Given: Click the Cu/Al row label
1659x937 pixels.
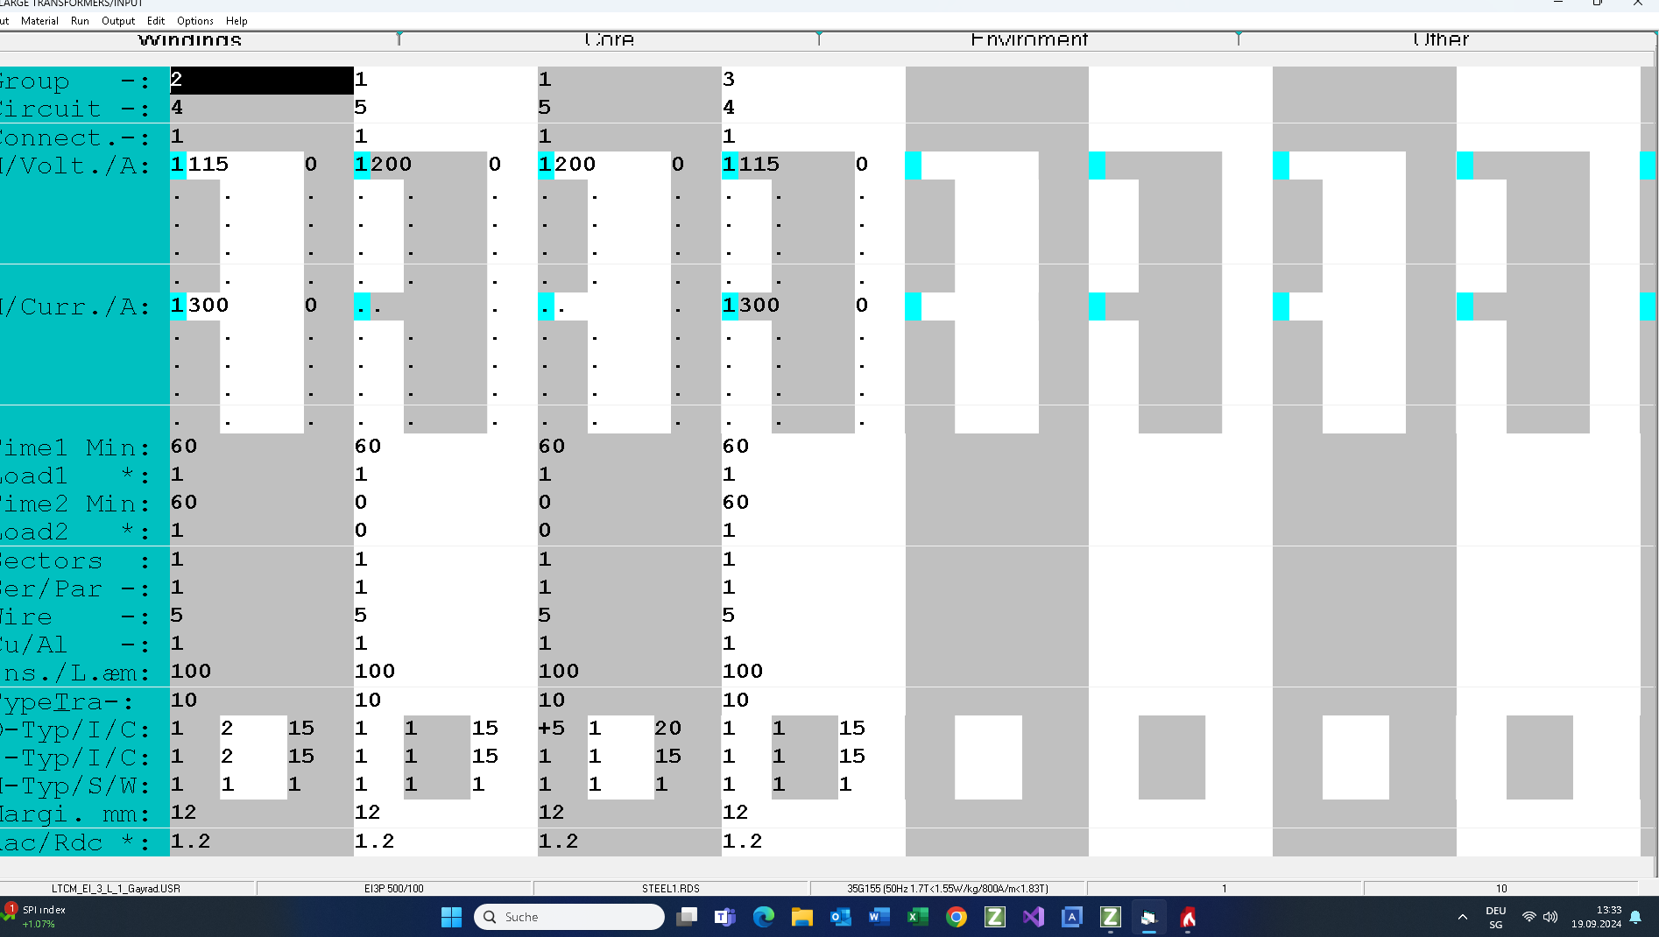Looking at the screenshot, I should pyautogui.click(x=75, y=645).
